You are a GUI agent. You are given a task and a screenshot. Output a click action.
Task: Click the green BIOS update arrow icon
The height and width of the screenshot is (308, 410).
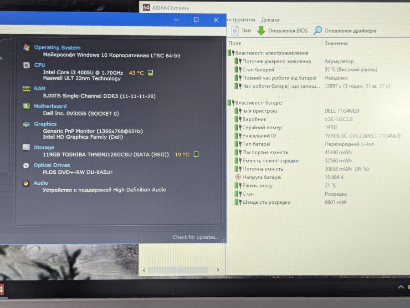click(261, 30)
